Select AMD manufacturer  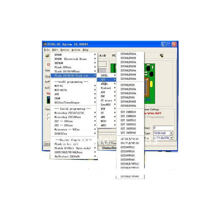pyautogui.click(x=107, y=117)
